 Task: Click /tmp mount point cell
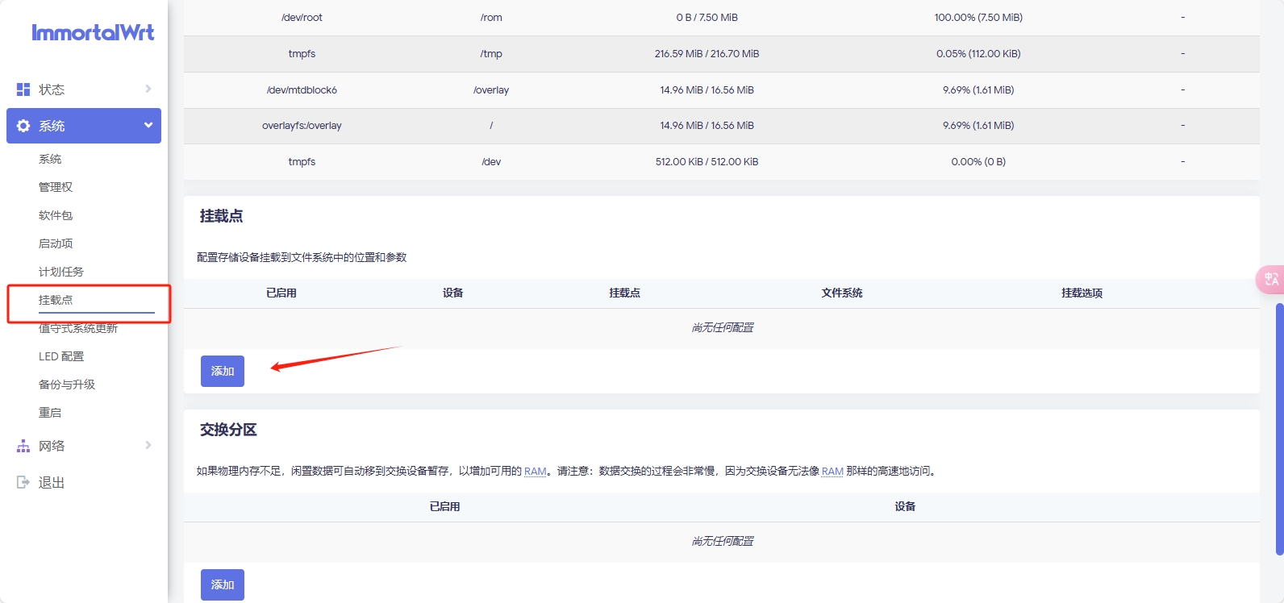491,54
